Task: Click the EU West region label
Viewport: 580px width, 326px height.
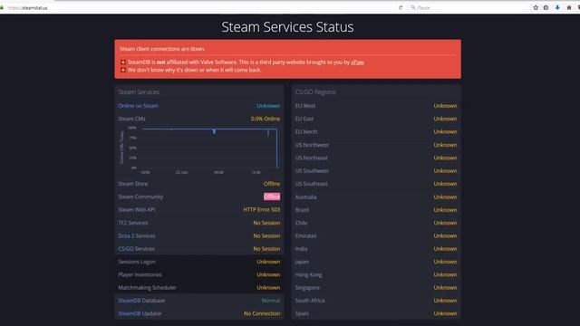Action: coord(305,106)
